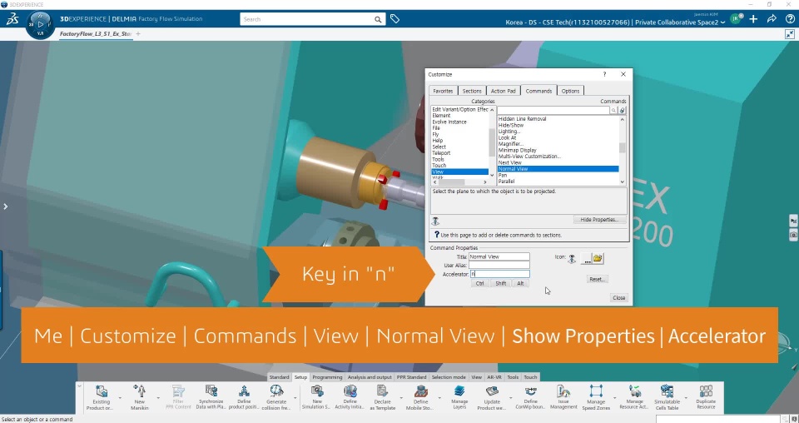Open dropdown arrow beside Declare as Template
799x423 pixels.
(x=401, y=398)
